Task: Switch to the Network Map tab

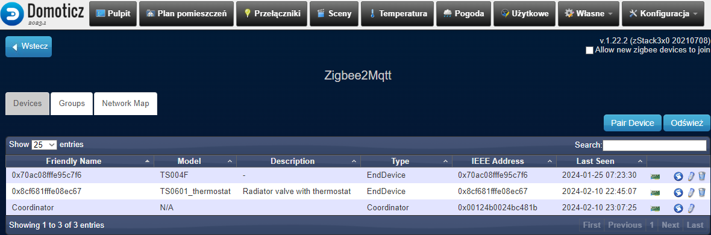Action: (125, 104)
